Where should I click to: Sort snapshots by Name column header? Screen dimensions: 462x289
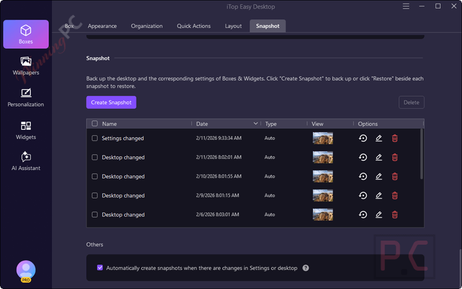tap(109, 124)
